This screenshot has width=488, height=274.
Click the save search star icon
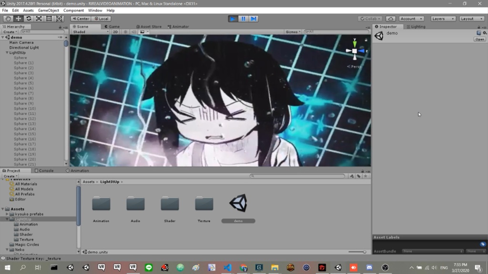click(366, 176)
